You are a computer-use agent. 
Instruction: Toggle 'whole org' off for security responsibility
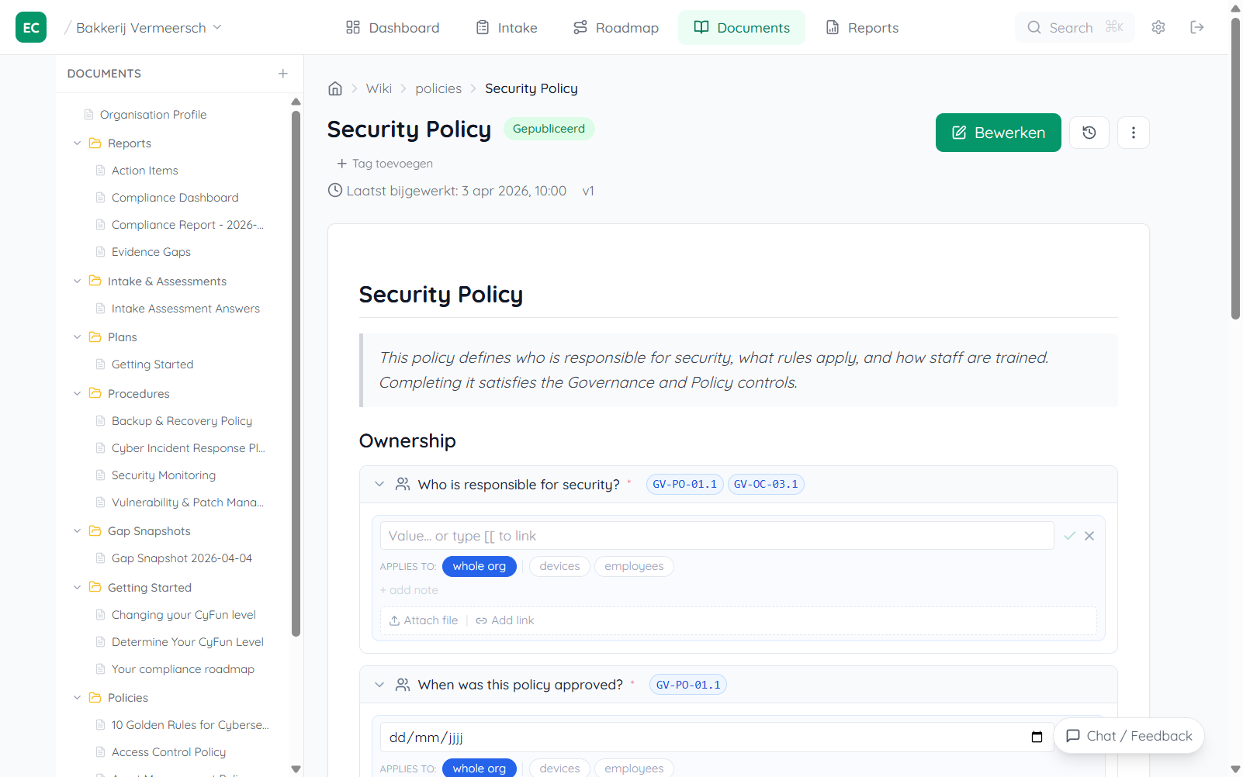479,566
